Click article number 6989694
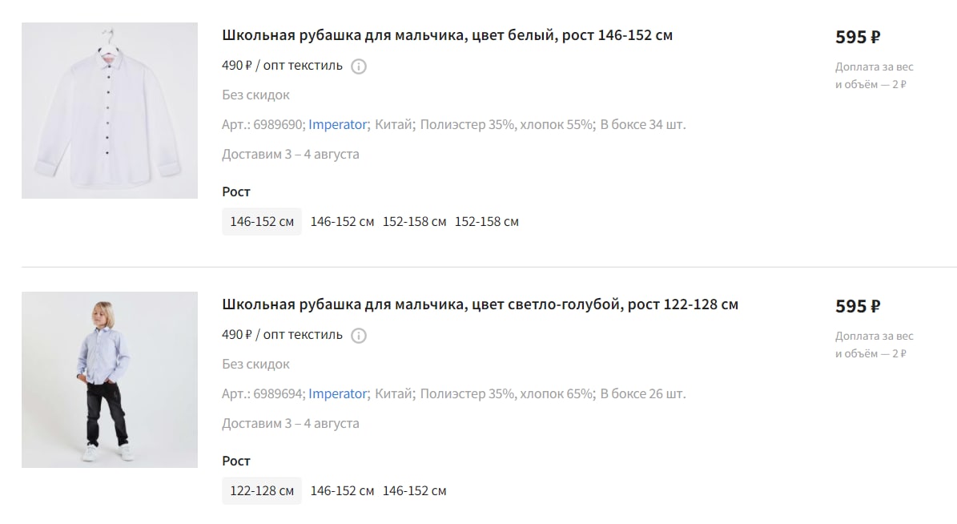The height and width of the screenshot is (524, 957). pyautogui.click(x=279, y=394)
